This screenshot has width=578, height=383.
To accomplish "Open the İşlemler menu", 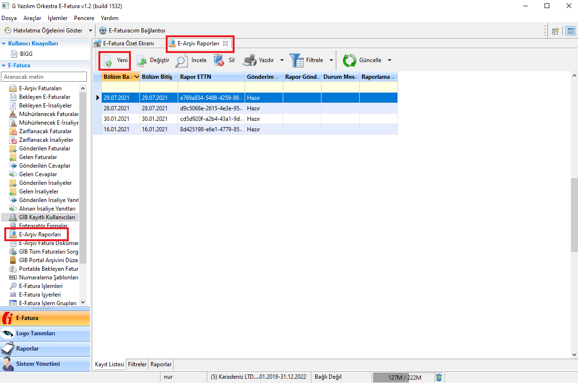I will [x=57, y=18].
